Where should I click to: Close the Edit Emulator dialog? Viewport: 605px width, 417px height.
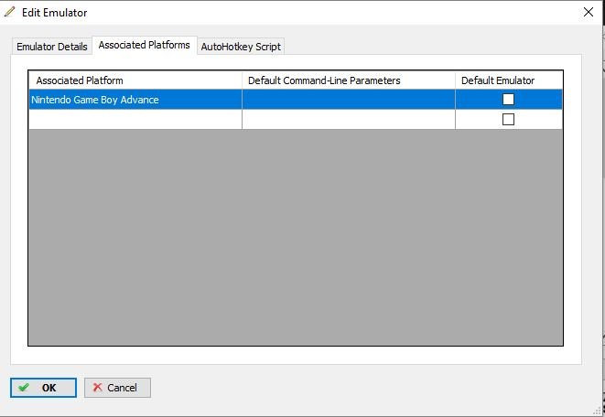(x=588, y=12)
